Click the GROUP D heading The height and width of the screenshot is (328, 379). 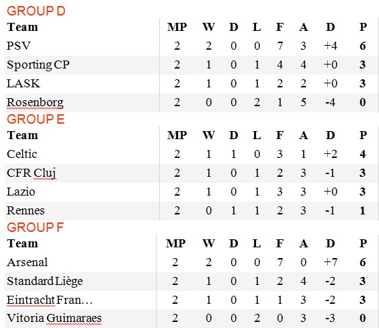point(36,11)
